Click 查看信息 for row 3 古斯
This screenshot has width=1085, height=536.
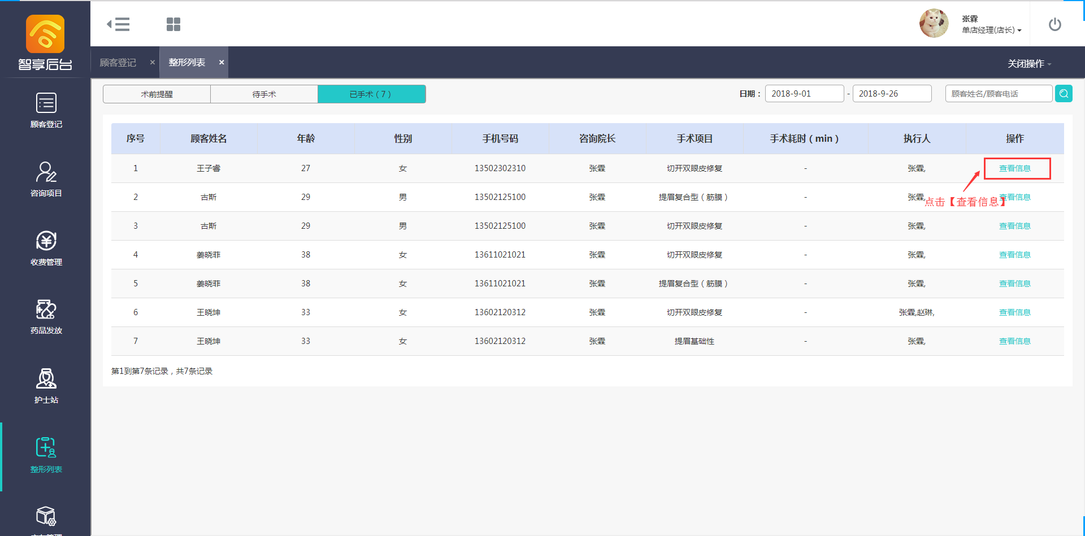pyautogui.click(x=1015, y=226)
